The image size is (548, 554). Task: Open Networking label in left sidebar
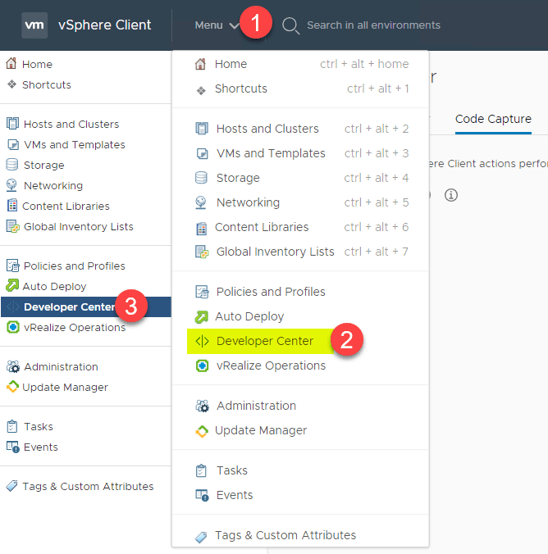pos(53,185)
